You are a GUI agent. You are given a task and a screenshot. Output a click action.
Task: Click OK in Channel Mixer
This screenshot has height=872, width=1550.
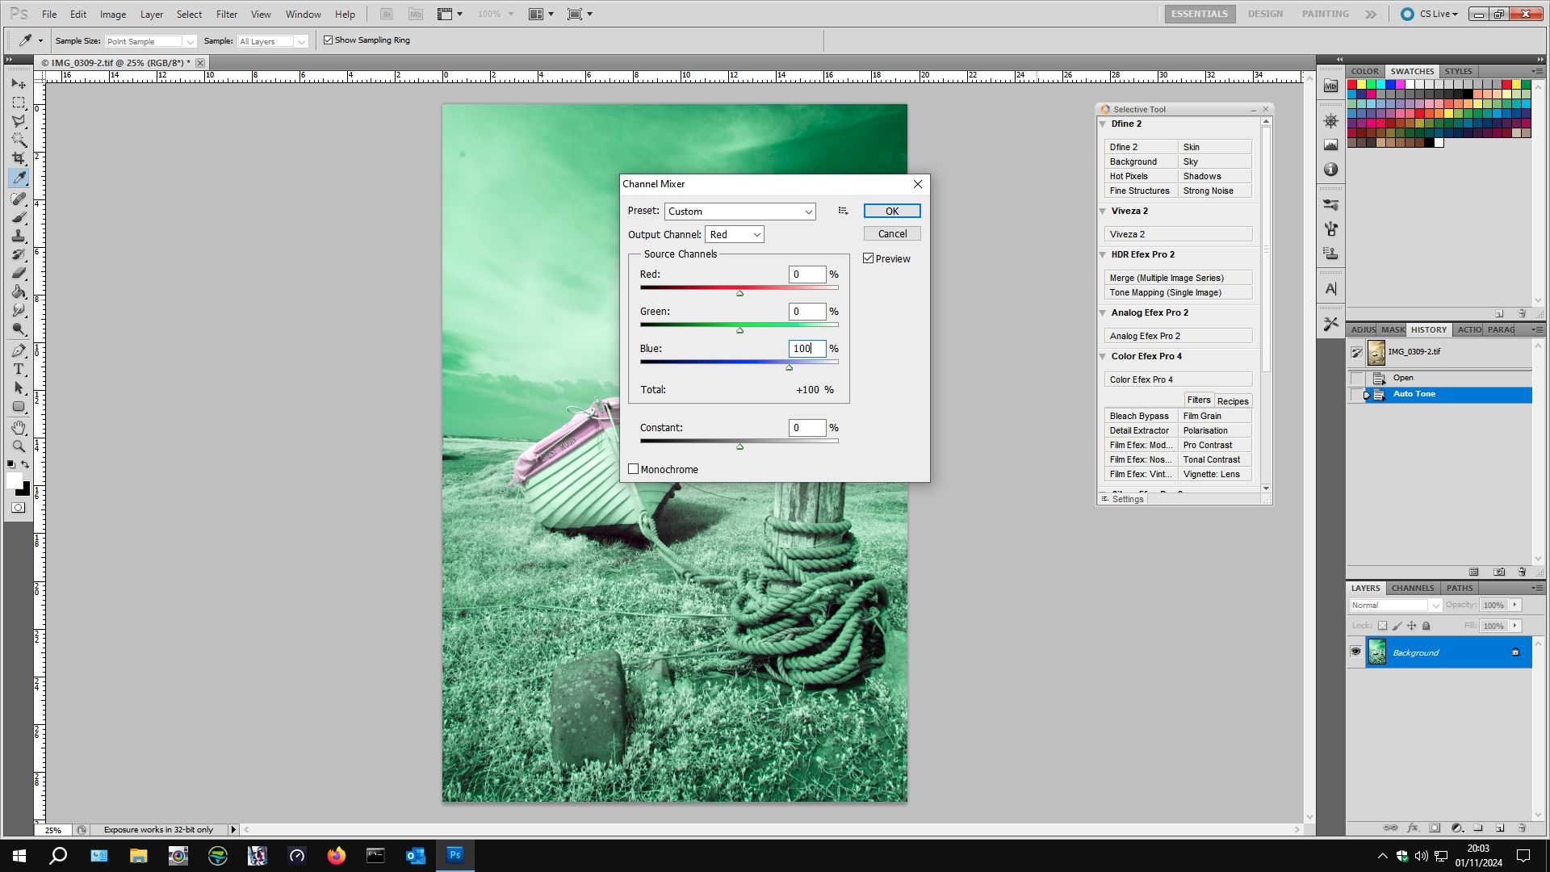(x=891, y=211)
